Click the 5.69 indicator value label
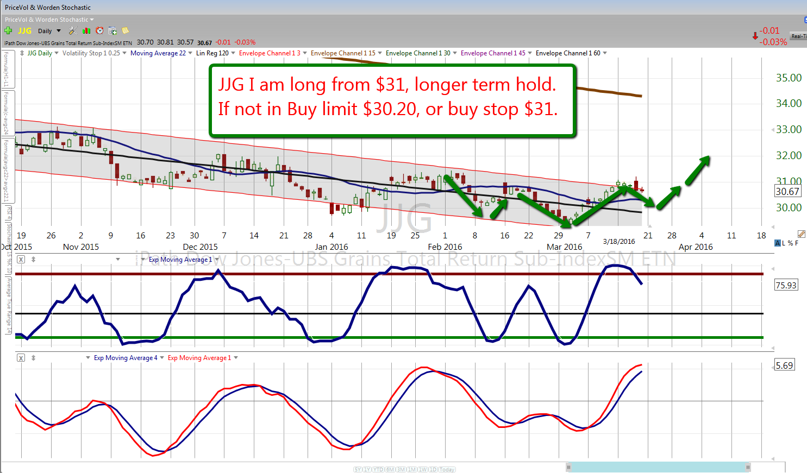Viewport: 807px width, 473px height. click(x=784, y=365)
